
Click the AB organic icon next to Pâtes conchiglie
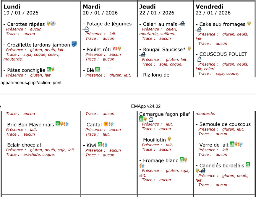[x=49, y=70]
